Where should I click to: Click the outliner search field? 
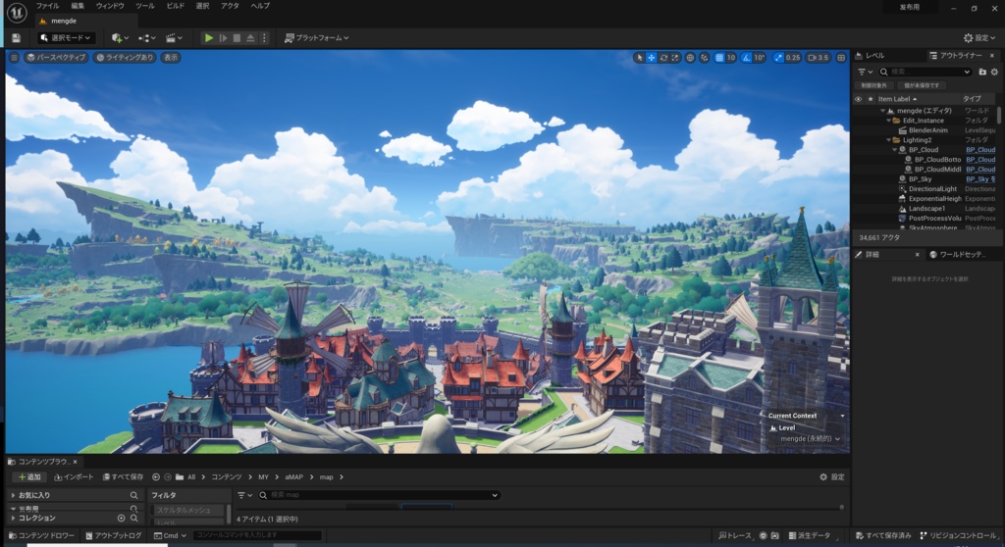point(926,72)
